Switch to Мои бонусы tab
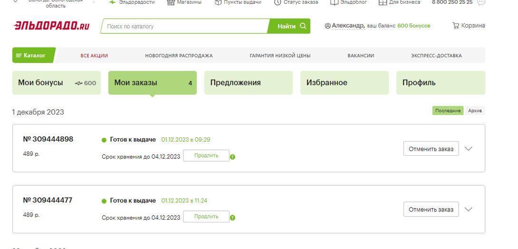 click(x=57, y=83)
